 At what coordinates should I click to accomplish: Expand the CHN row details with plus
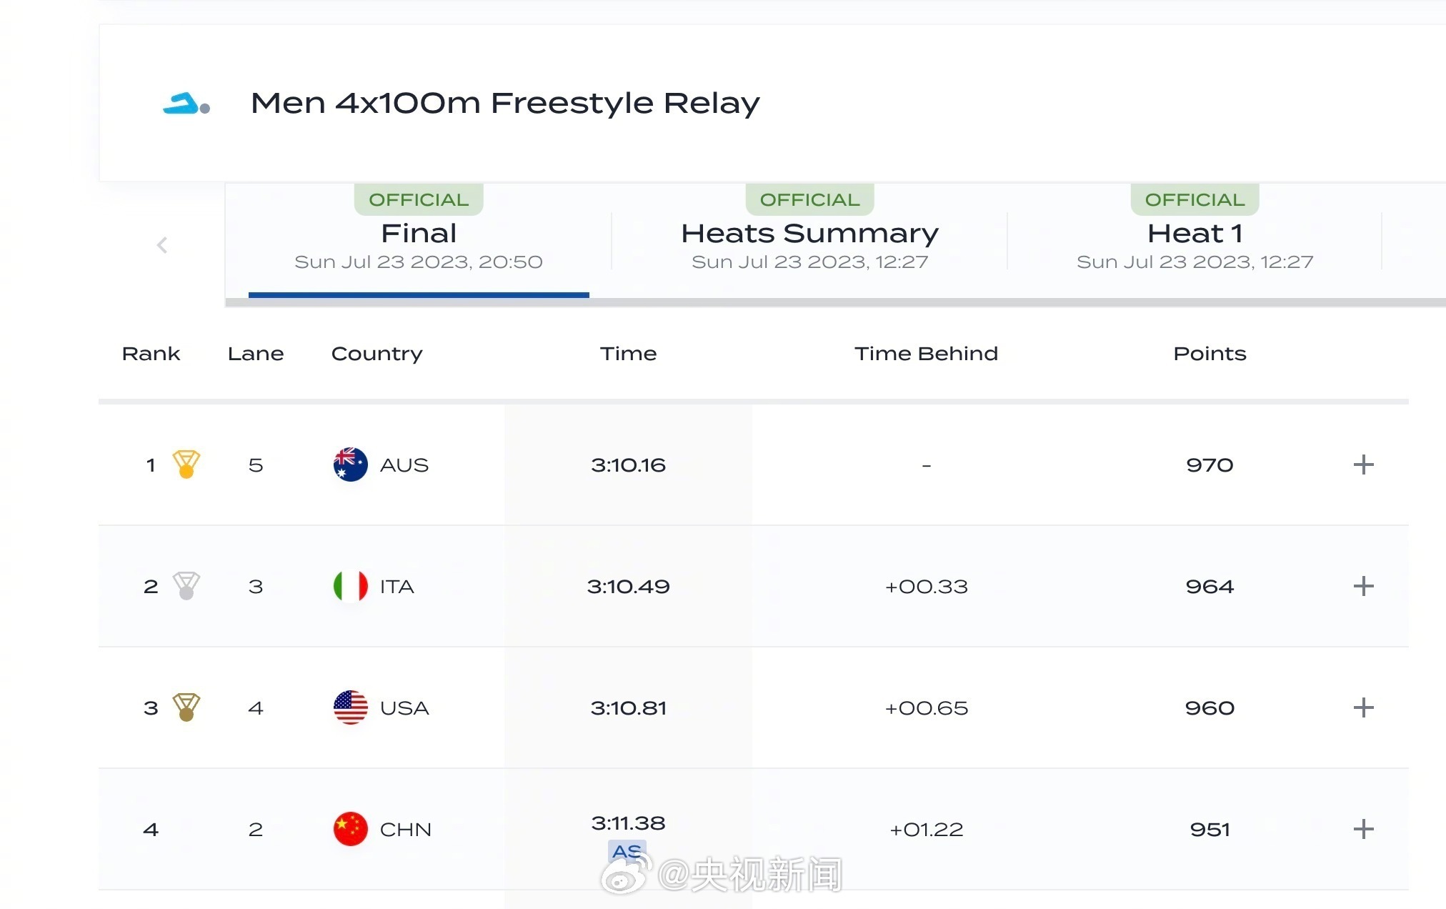pos(1363,829)
